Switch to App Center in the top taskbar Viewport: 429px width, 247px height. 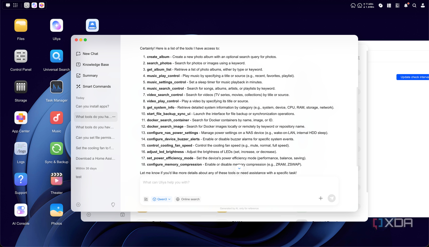[42, 5]
